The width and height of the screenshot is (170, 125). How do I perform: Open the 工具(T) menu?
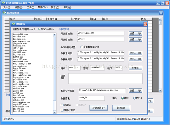[x=31, y=7]
